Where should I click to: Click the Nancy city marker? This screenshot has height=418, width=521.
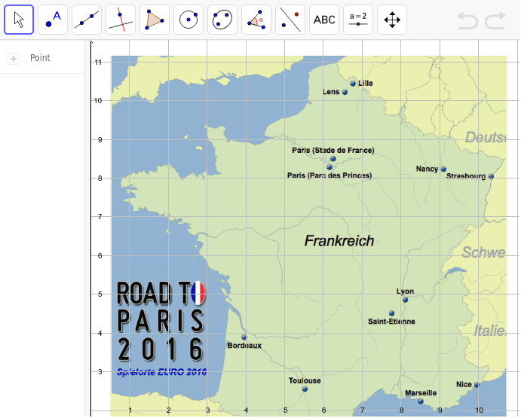(x=443, y=169)
